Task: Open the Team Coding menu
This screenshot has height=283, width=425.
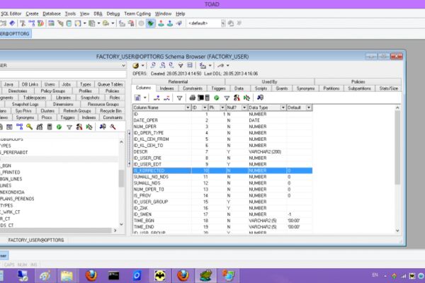Action: tap(137, 13)
